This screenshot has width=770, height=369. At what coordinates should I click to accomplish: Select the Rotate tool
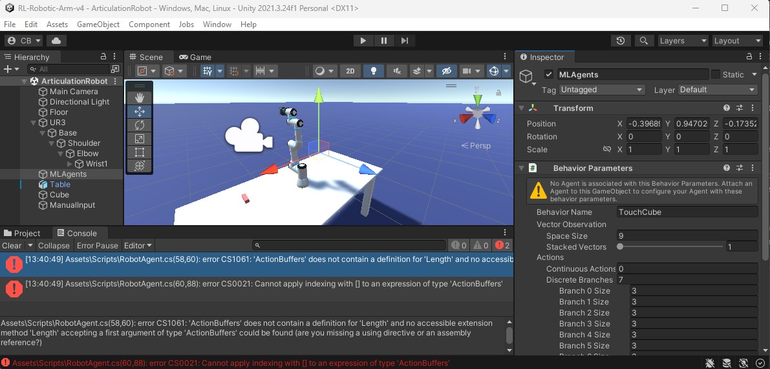pyautogui.click(x=140, y=125)
